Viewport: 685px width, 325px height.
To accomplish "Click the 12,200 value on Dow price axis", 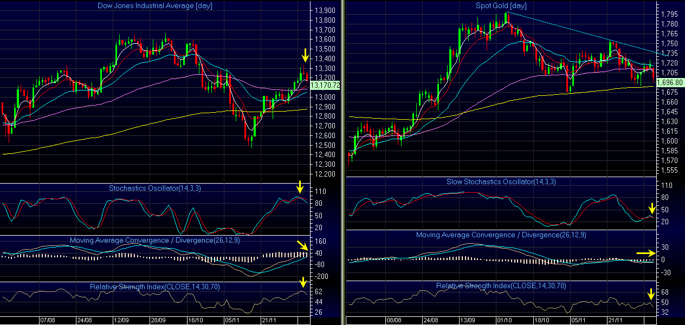I will click(x=325, y=174).
